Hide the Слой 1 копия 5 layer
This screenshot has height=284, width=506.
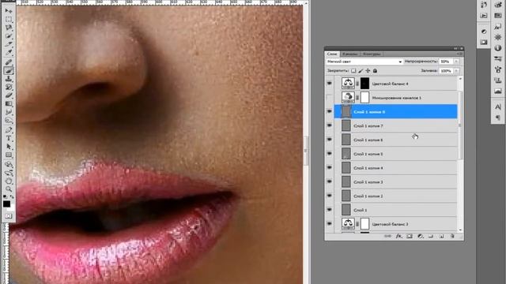(330, 154)
